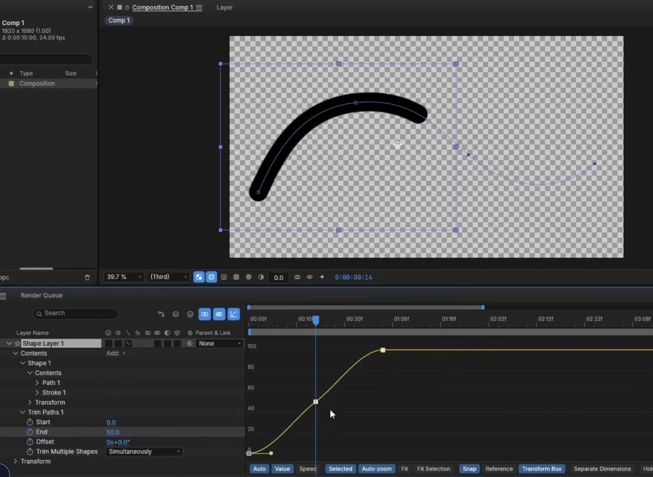Click the Composition Comp 1 tab
This screenshot has height=477, width=653.
pyautogui.click(x=162, y=7)
